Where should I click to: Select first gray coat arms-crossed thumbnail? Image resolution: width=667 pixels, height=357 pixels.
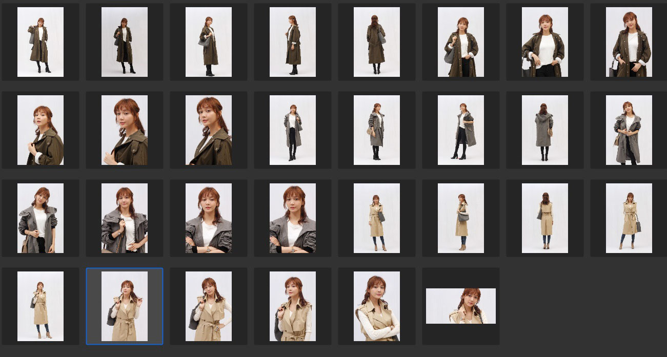click(208, 218)
